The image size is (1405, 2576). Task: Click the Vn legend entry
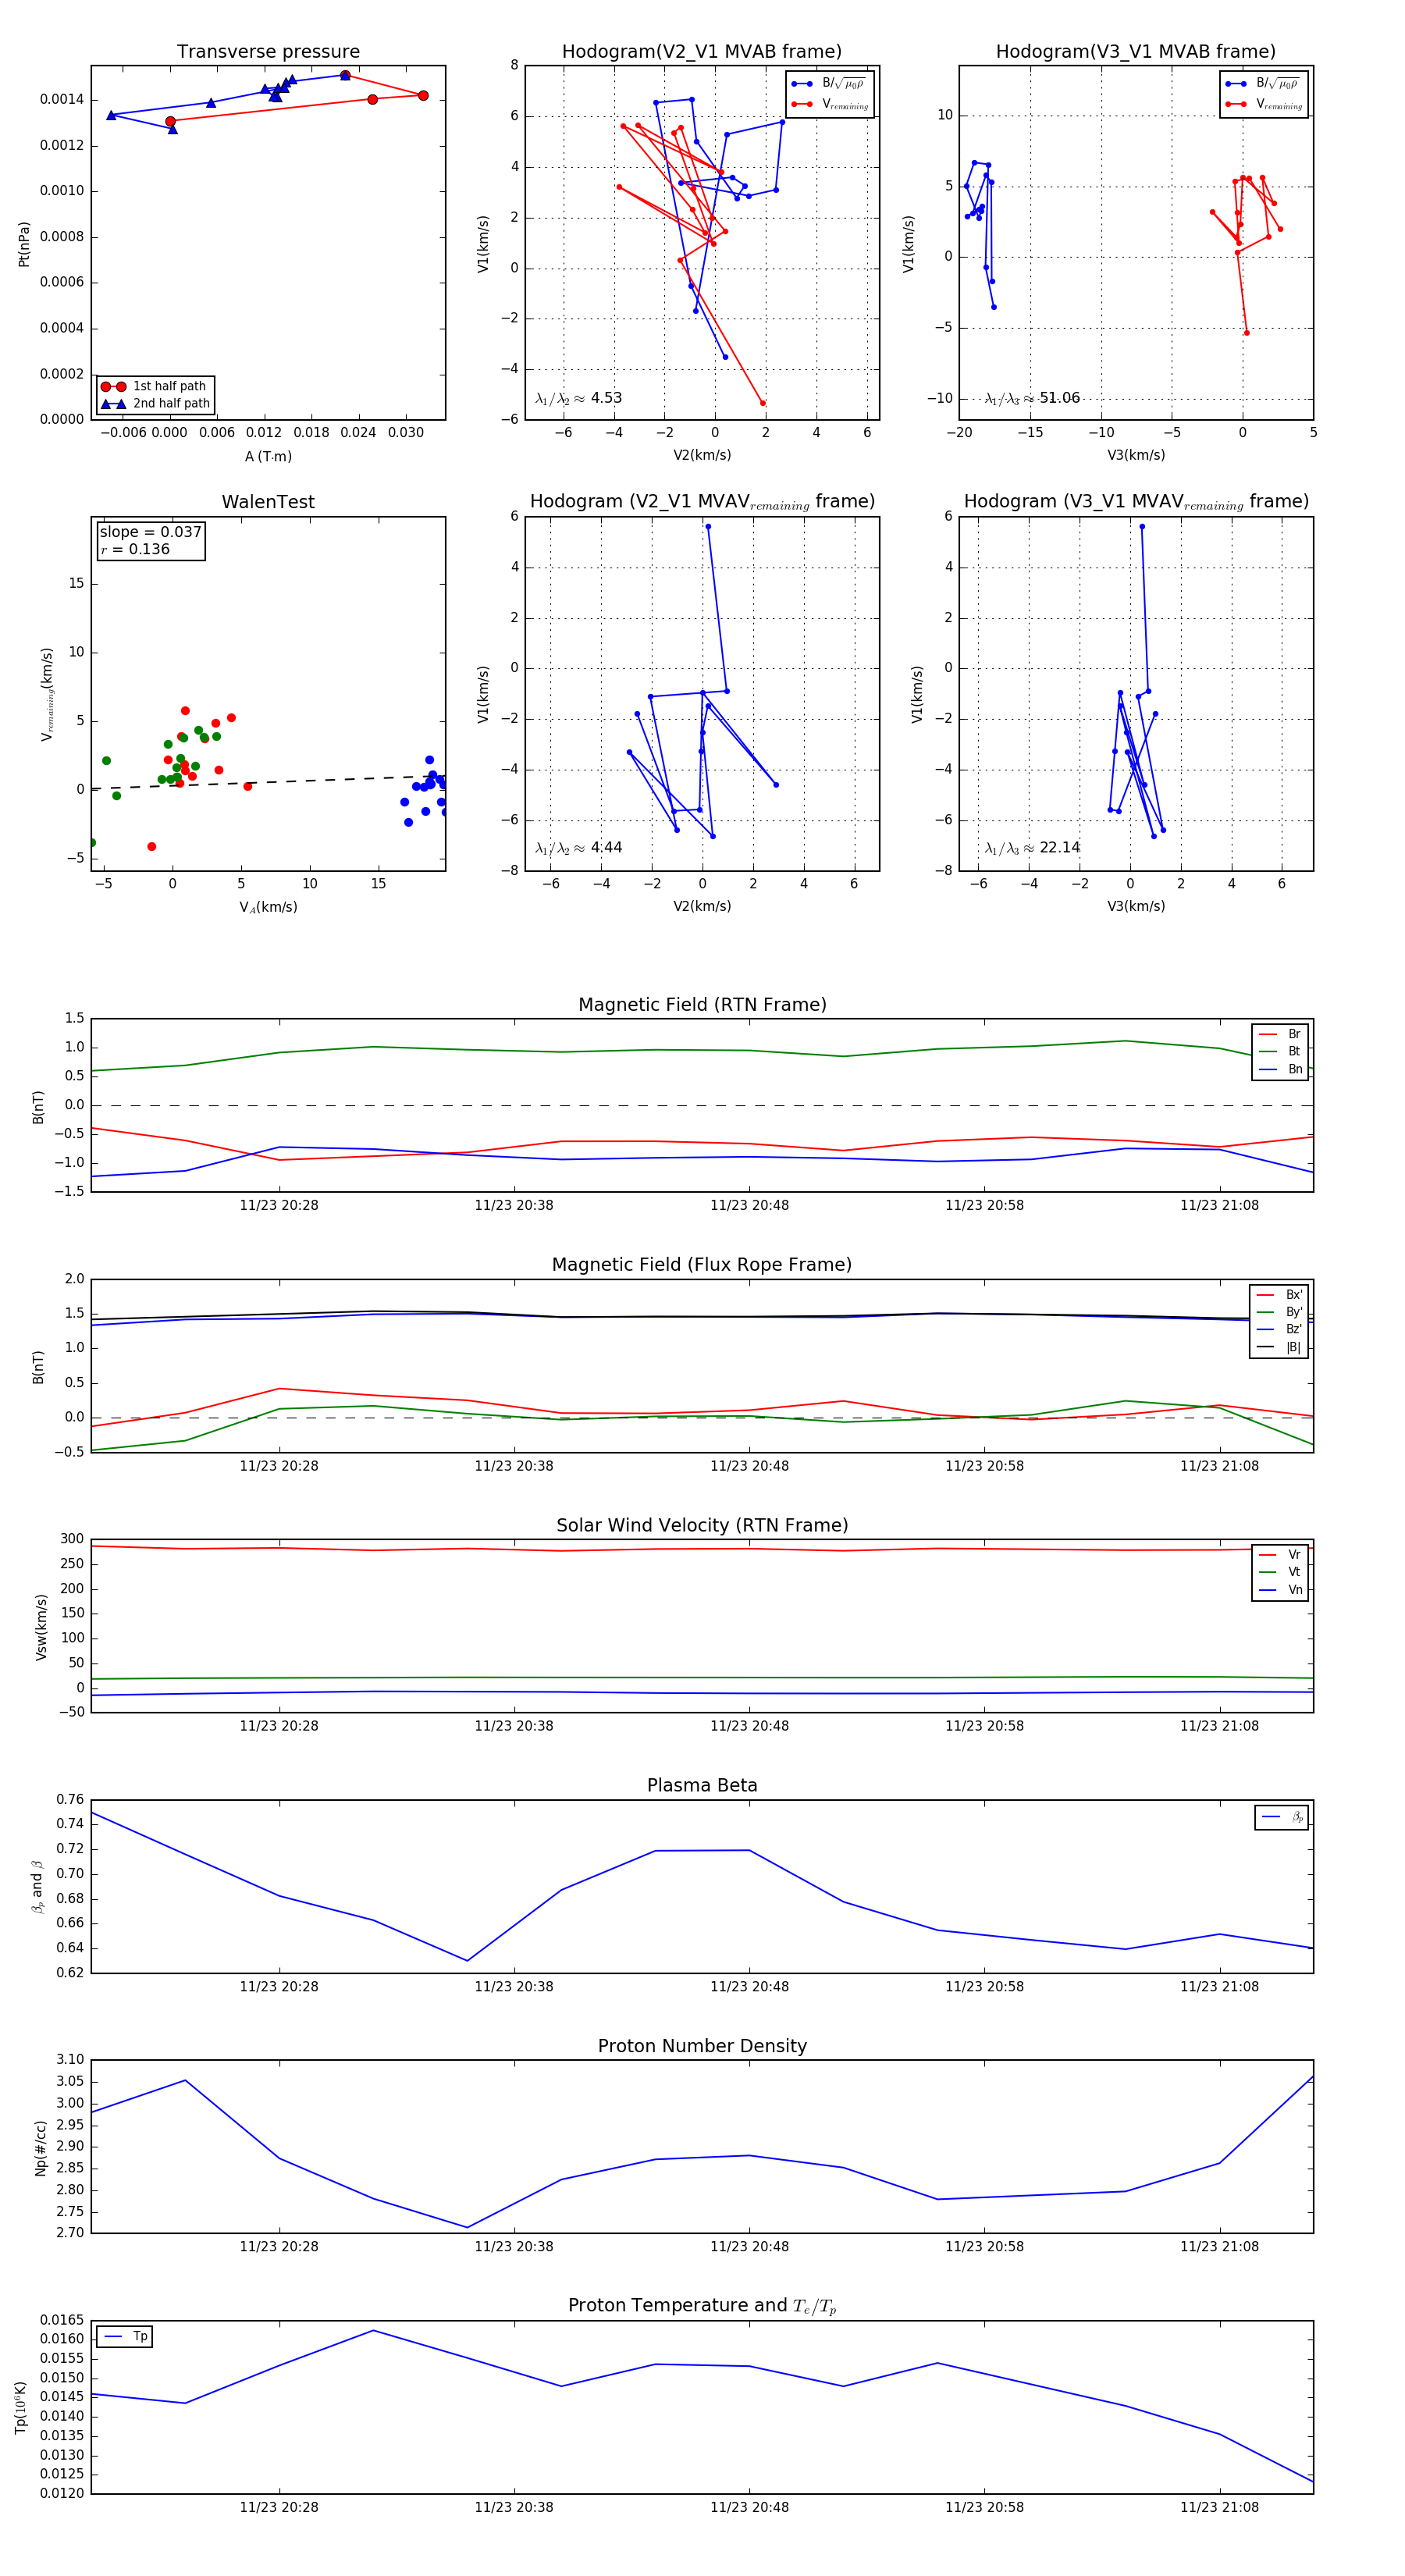pos(1280,1589)
